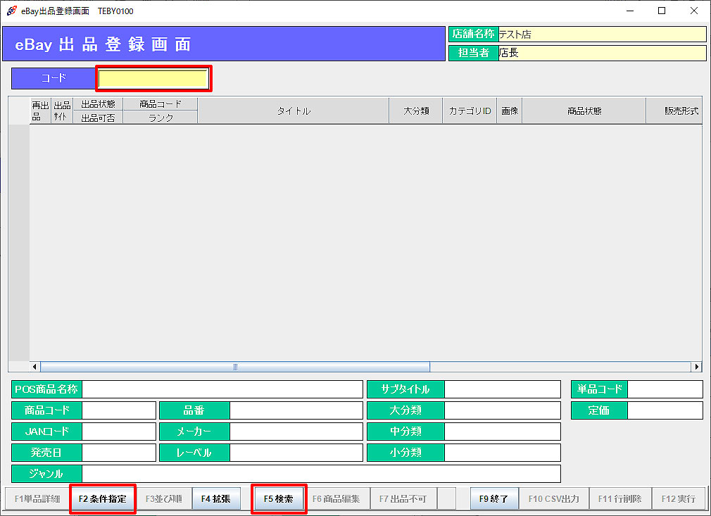Click the 単品コード field
Image resolution: width=711 pixels, height=516 pixels.
[x=665, y=389]
